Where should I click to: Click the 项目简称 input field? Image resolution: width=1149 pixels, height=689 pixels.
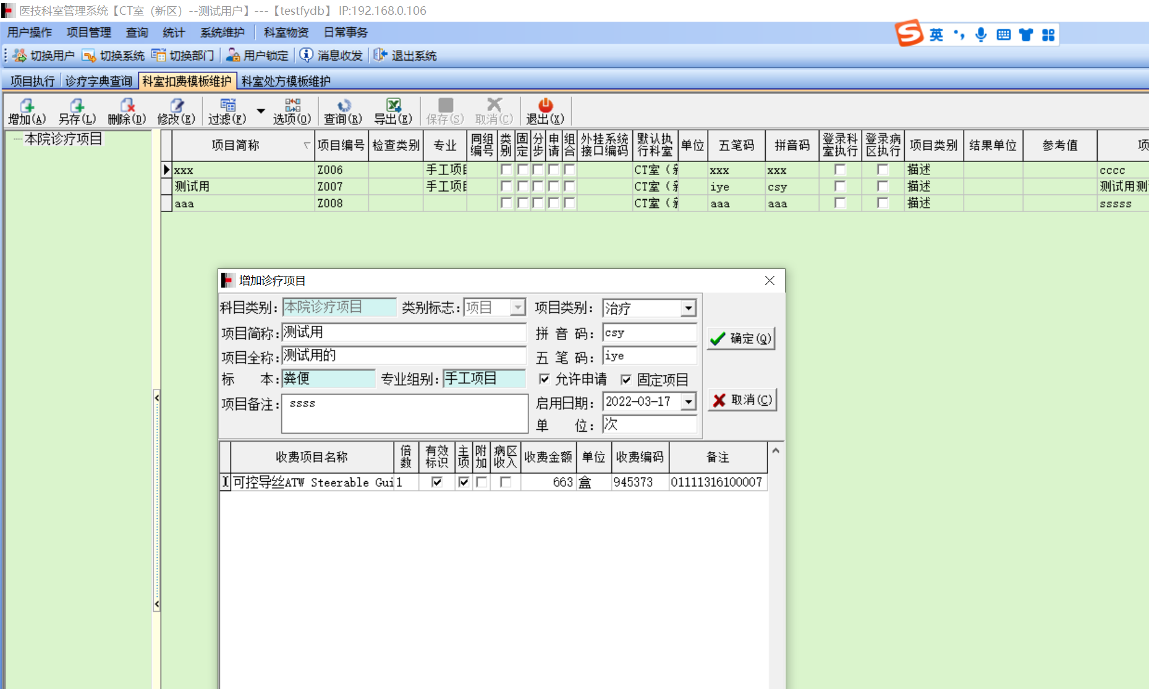point(404,332)
